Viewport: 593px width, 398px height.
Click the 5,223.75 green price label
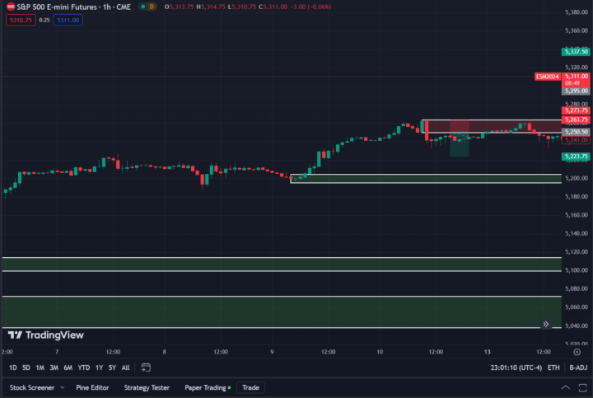[x=576, y=157]
